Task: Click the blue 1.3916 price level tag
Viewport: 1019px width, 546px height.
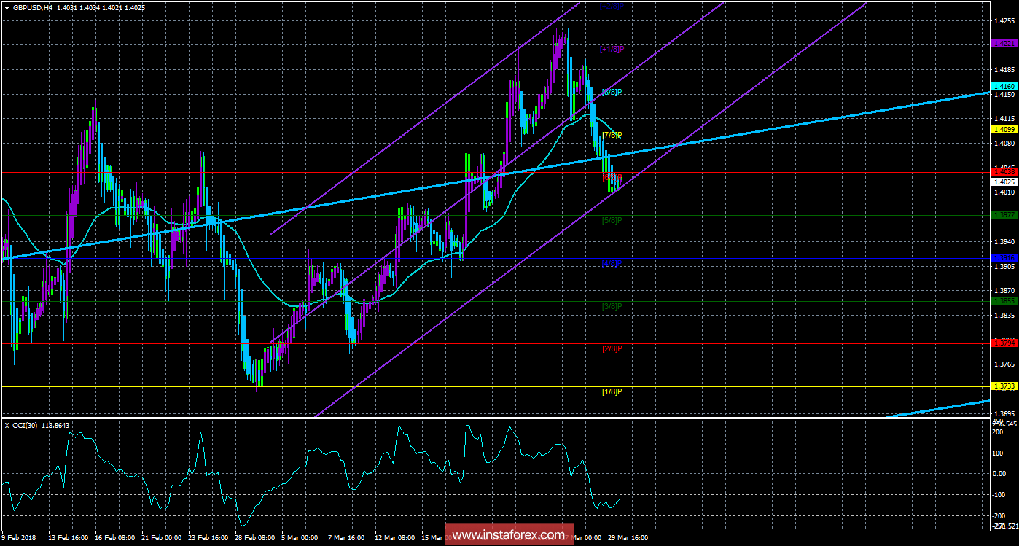Action: click(x=1004, y=258)
